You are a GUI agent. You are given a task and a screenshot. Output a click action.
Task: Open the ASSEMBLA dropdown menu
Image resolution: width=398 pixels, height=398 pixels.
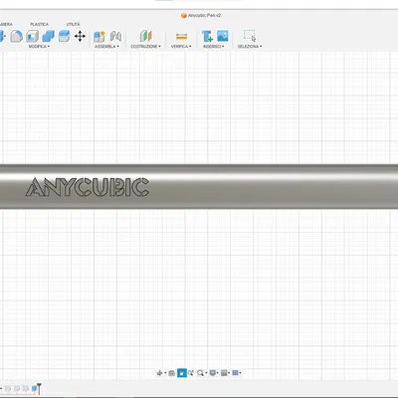coord(106,47)
